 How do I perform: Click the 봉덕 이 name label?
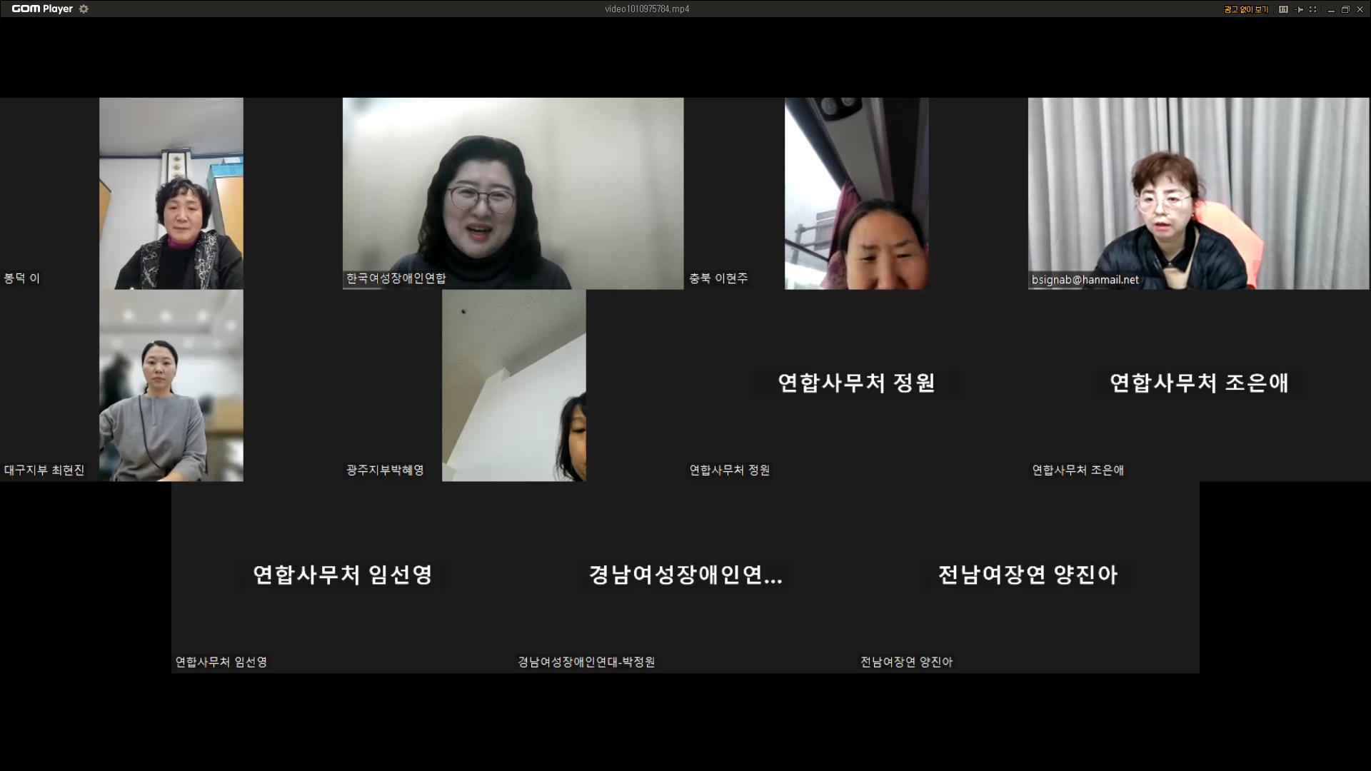(x=22, y=278)
